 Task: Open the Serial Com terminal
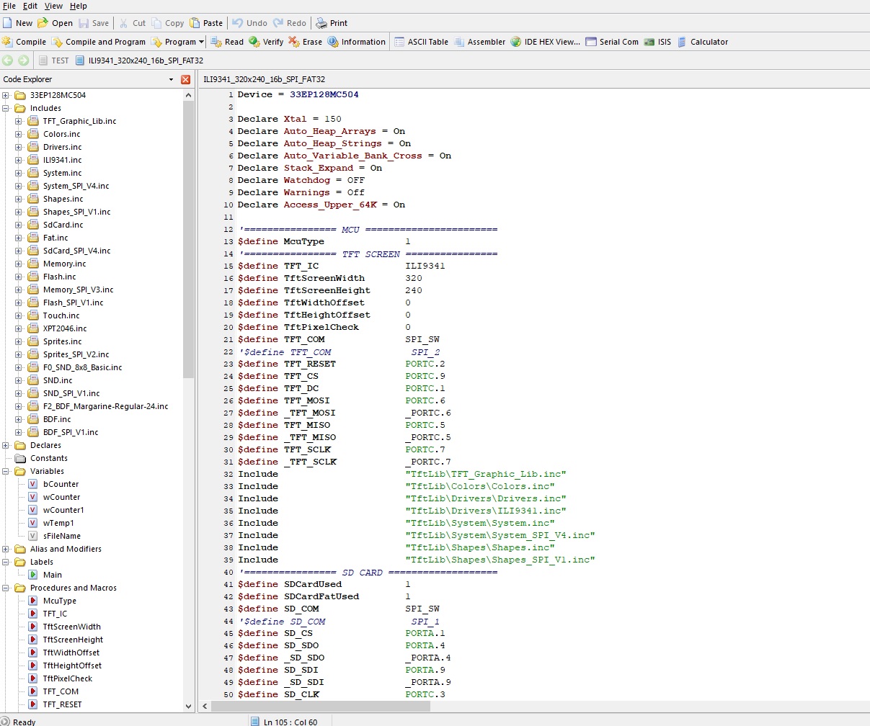point(611,42)
